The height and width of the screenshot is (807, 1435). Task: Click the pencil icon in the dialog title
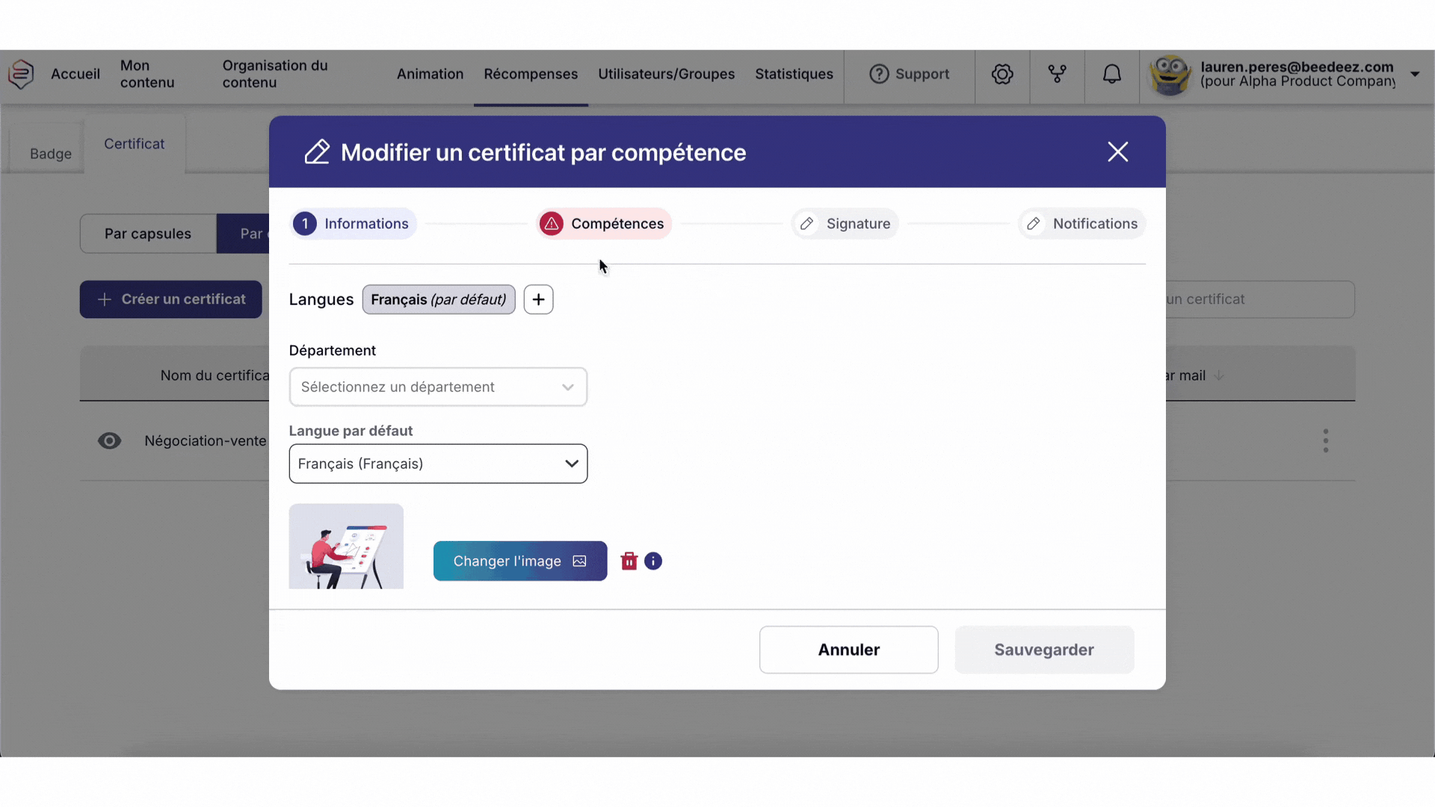pyautogui.click(x=316, y=152)
